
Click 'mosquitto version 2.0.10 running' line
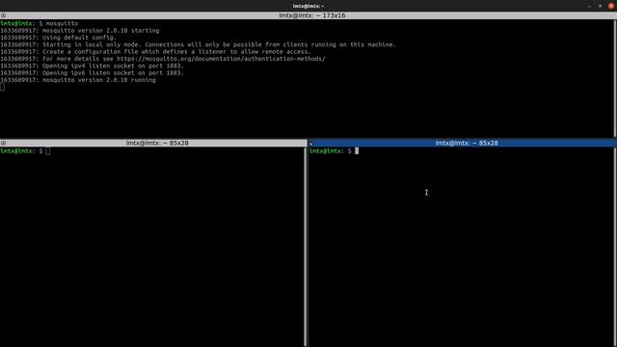[x=78, y=80]
